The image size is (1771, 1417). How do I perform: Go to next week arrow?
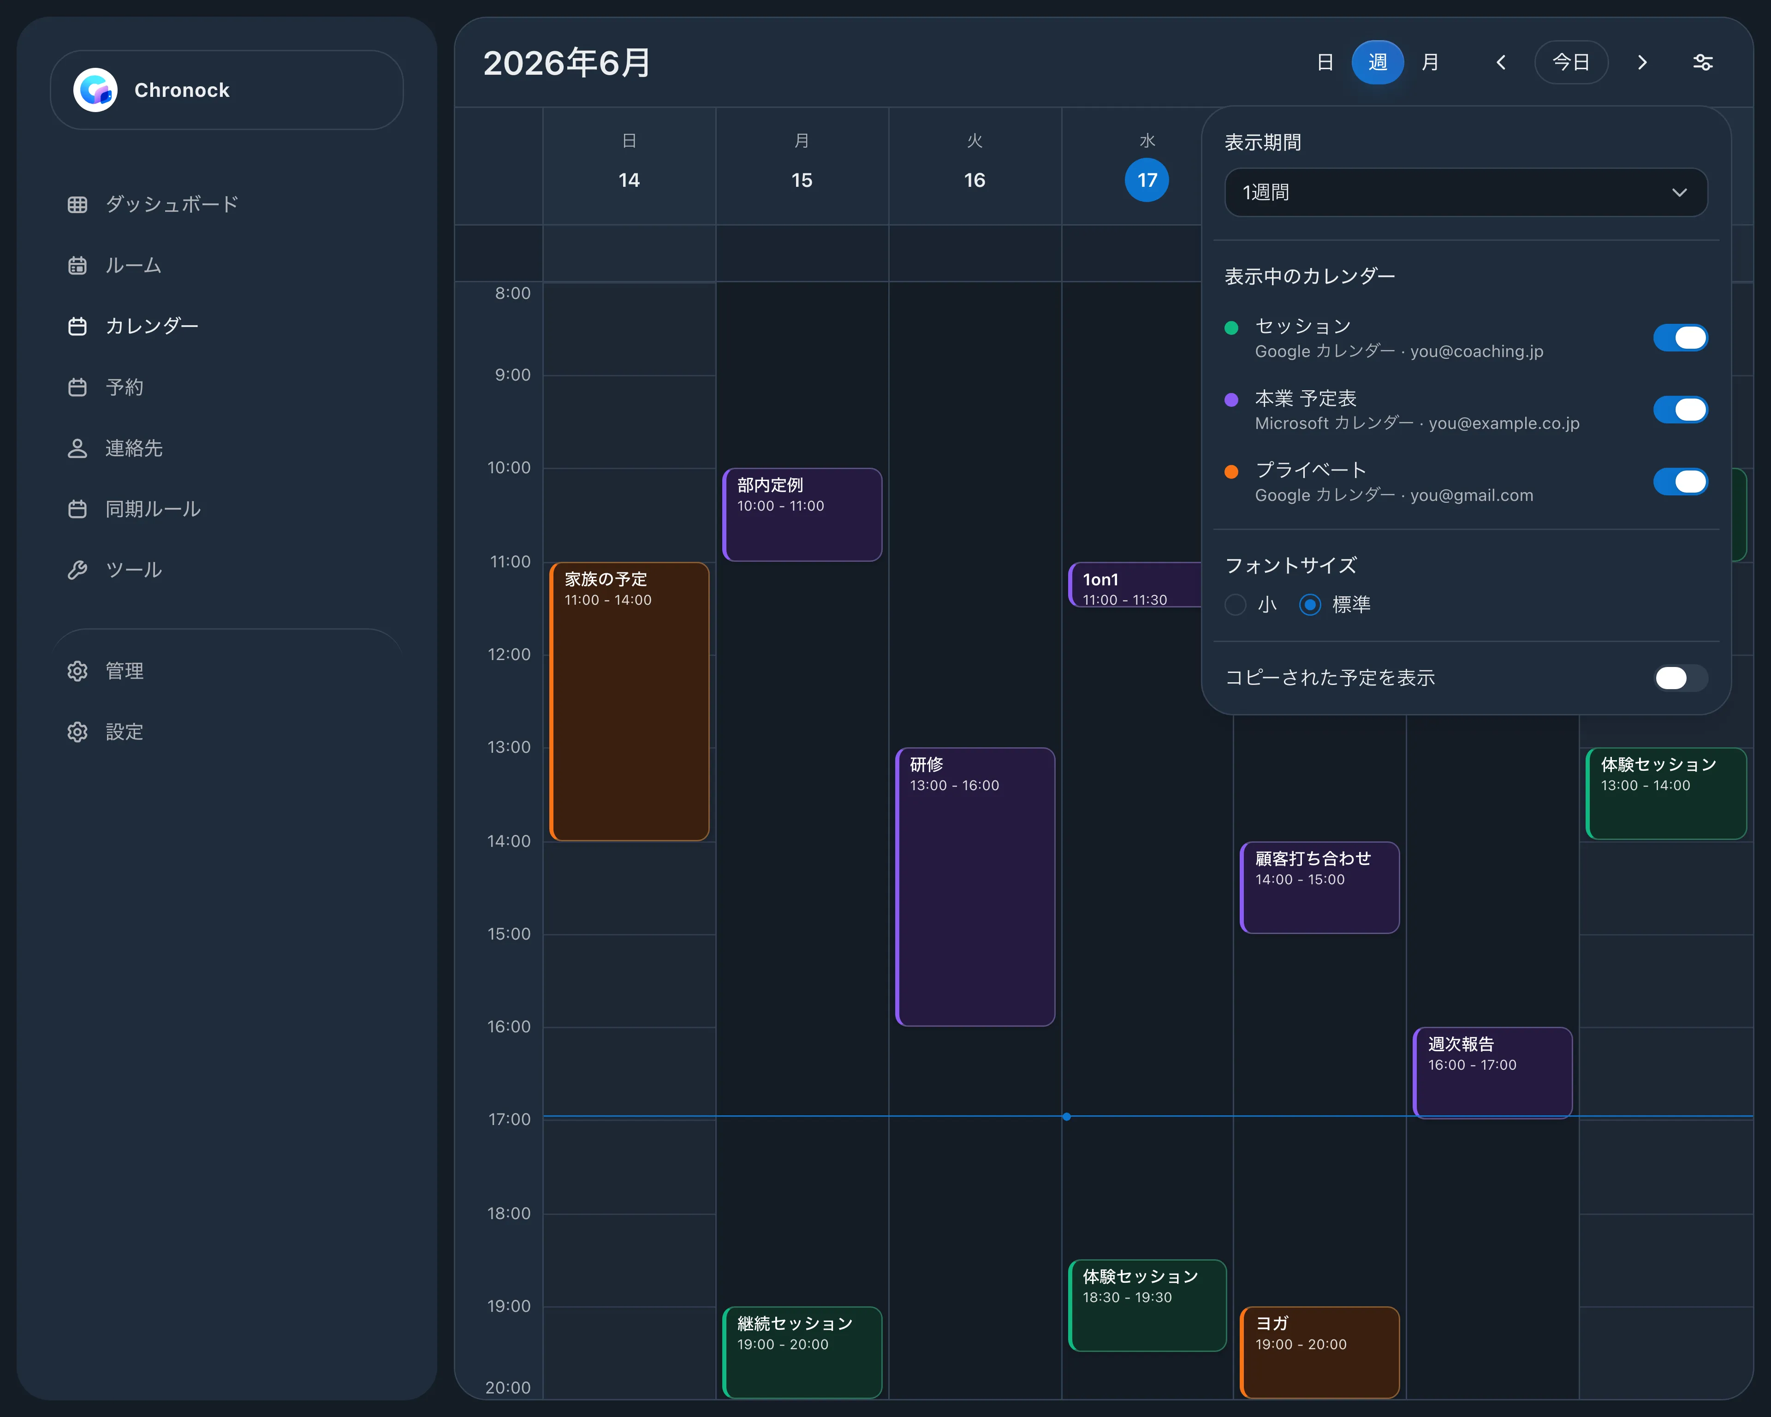[x=1642, y=62]
